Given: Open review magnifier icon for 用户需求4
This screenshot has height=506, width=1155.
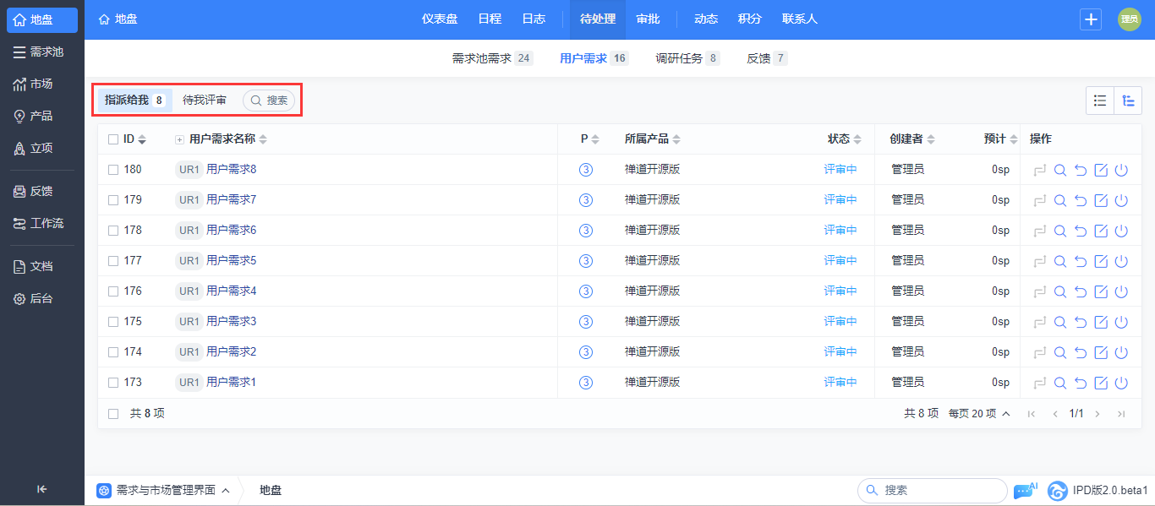Looking at the screenshot, I should 1060,291.
